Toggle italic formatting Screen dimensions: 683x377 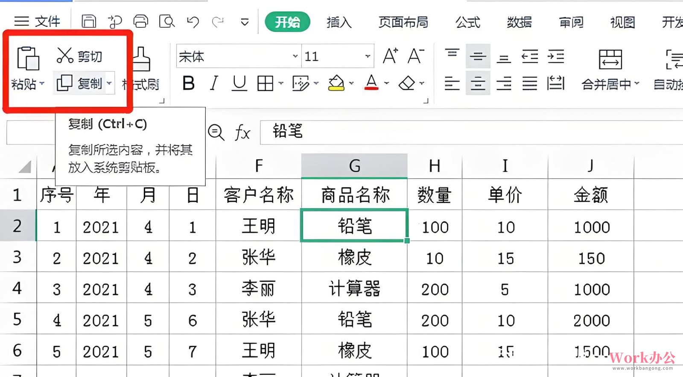click(x=214, y=83)
